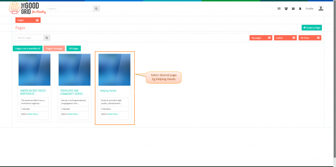Click the user avatar icon
The height and width of the screenshot is (167, 336).
(x=321, y=8)
